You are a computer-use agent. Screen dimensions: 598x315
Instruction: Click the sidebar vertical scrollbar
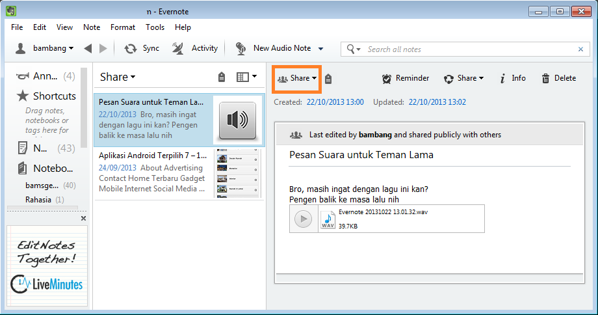tap(84, 107)
